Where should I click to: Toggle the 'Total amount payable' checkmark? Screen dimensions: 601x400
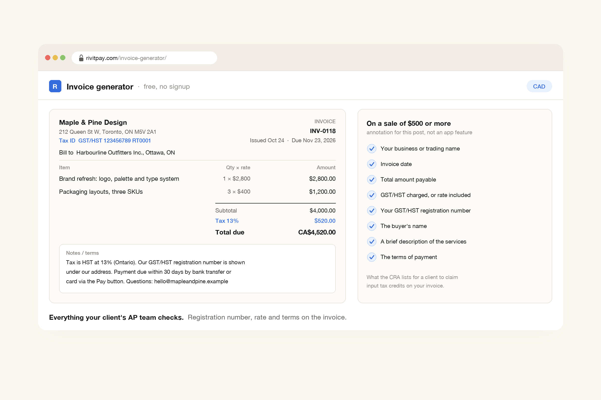(372, 179)
